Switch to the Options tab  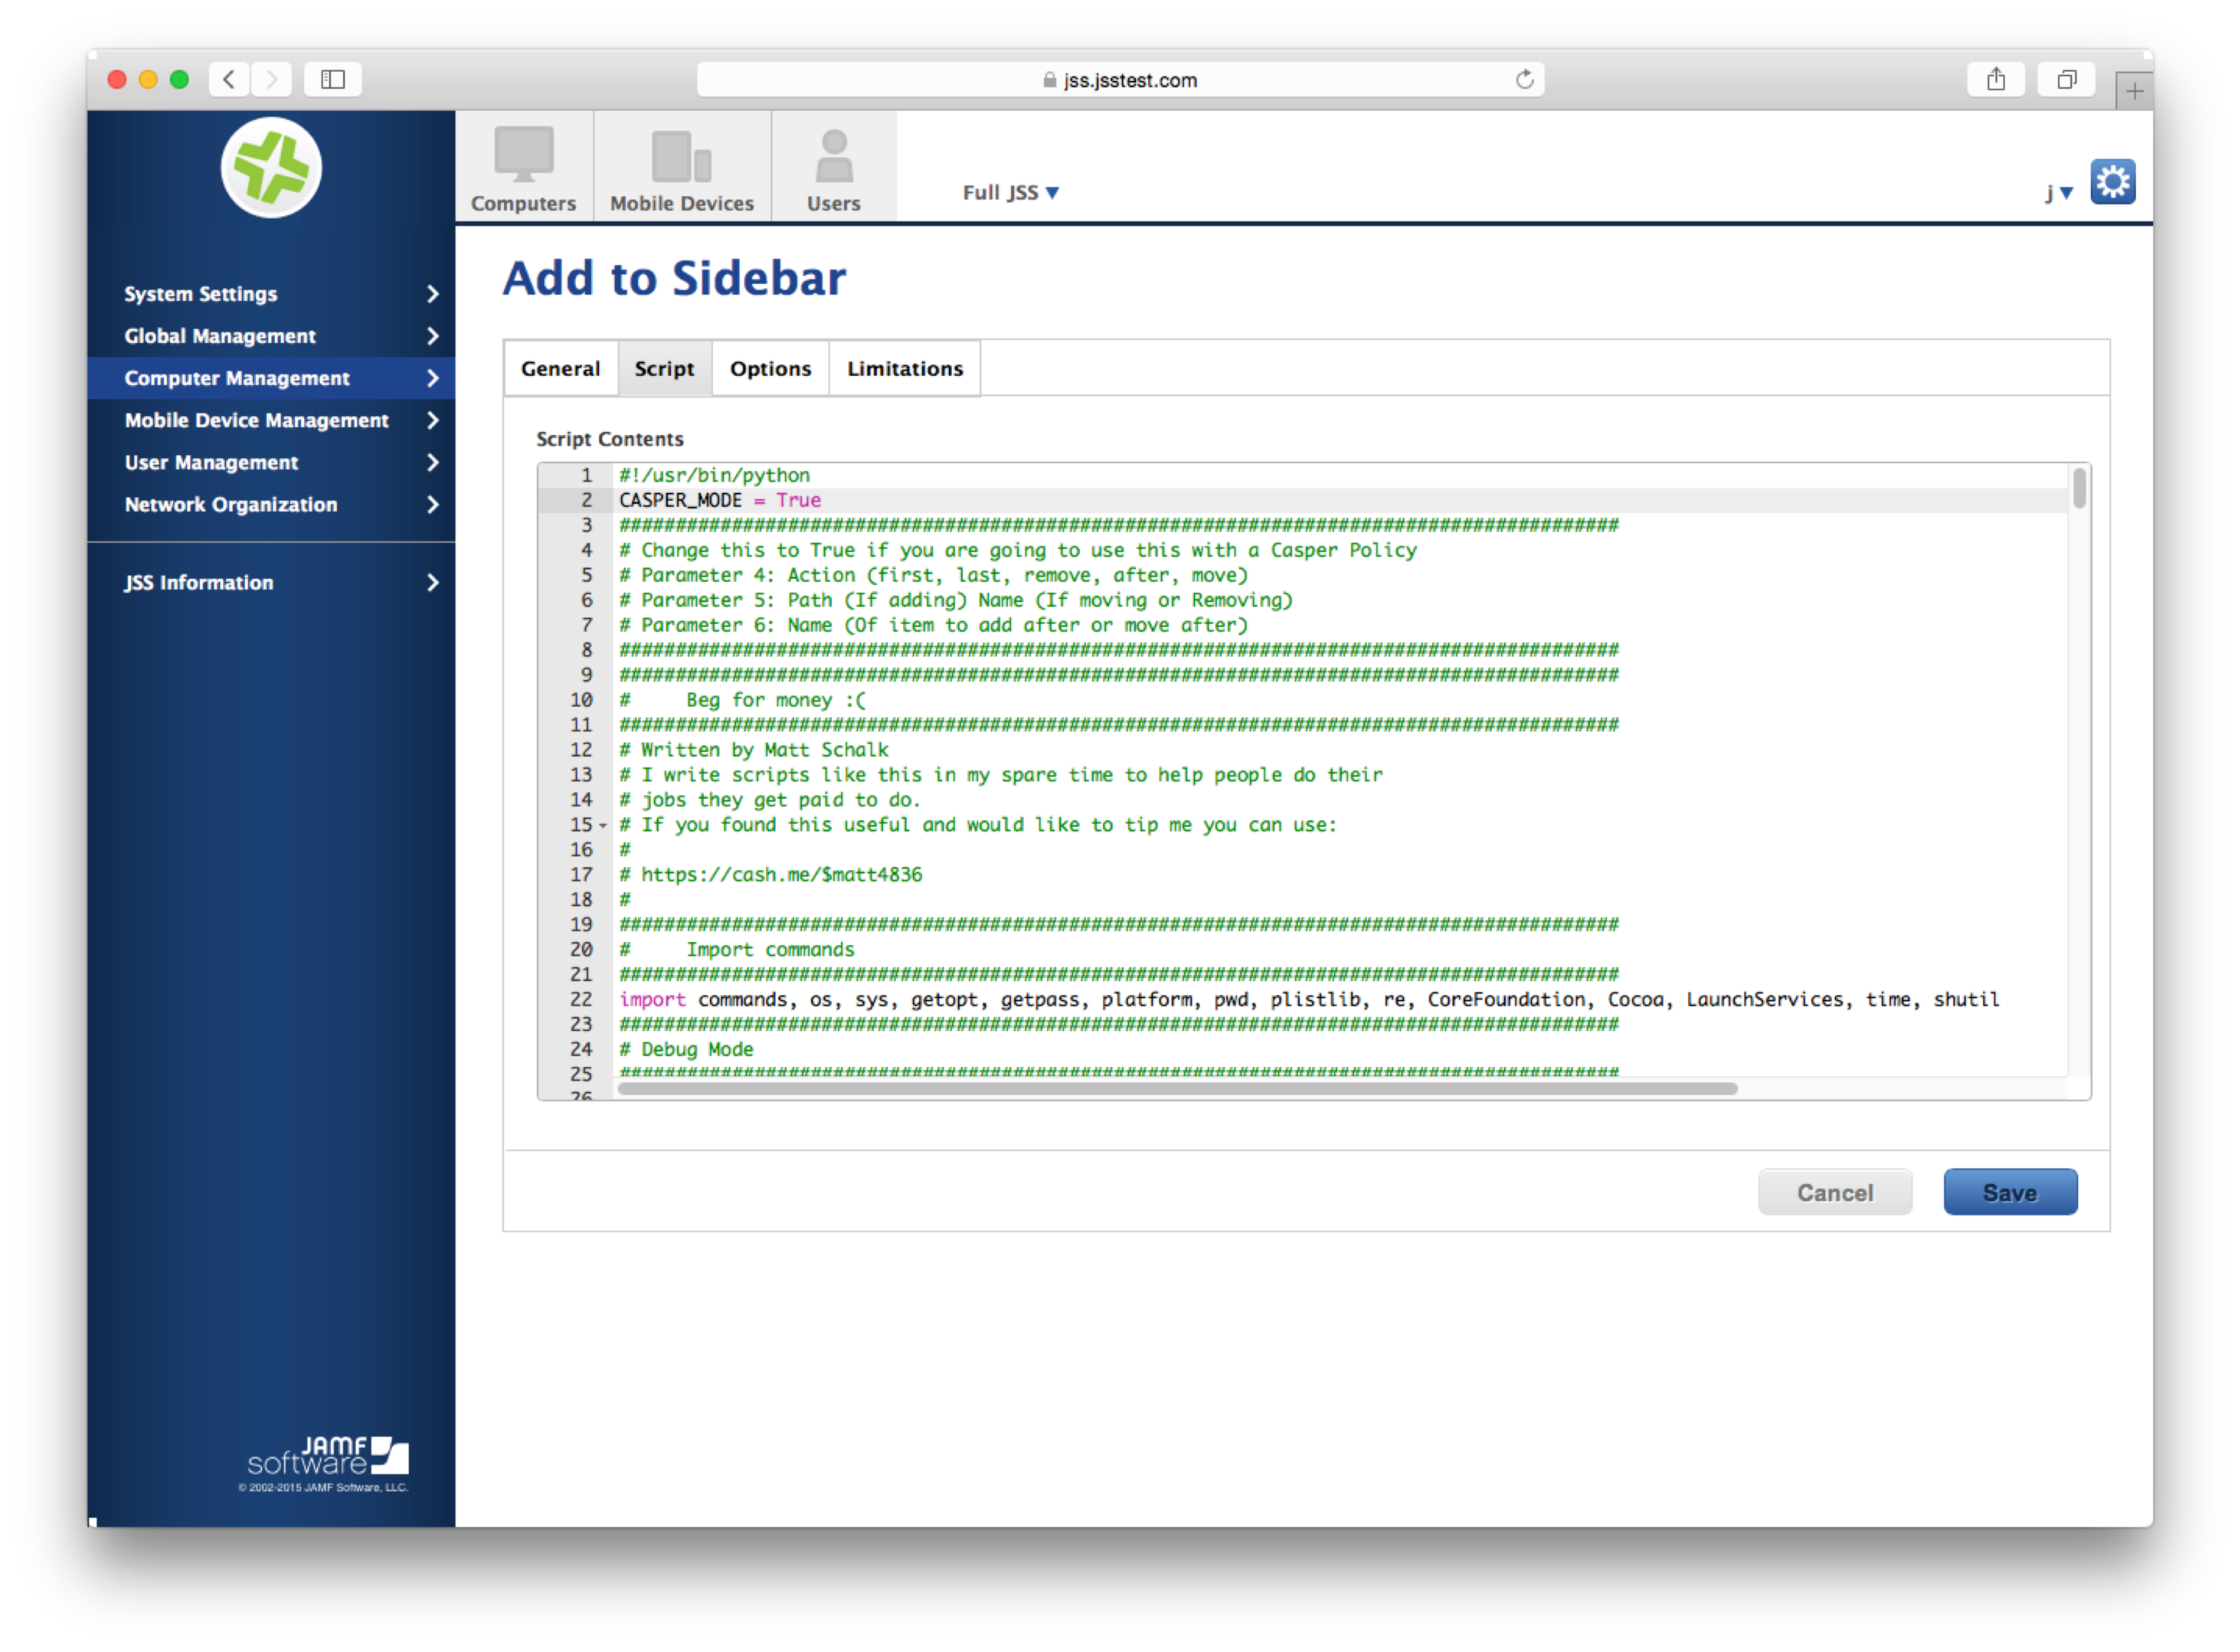tap(771, 368)
